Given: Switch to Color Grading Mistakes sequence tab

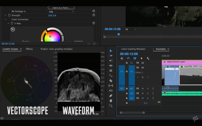Looking at the screenshot, I should coord(133,49).
